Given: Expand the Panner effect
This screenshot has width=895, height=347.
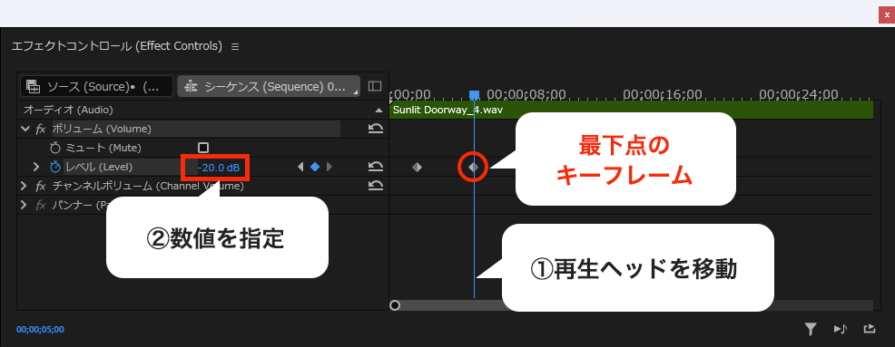Looking at the screenshot, I should coord(24,205).
